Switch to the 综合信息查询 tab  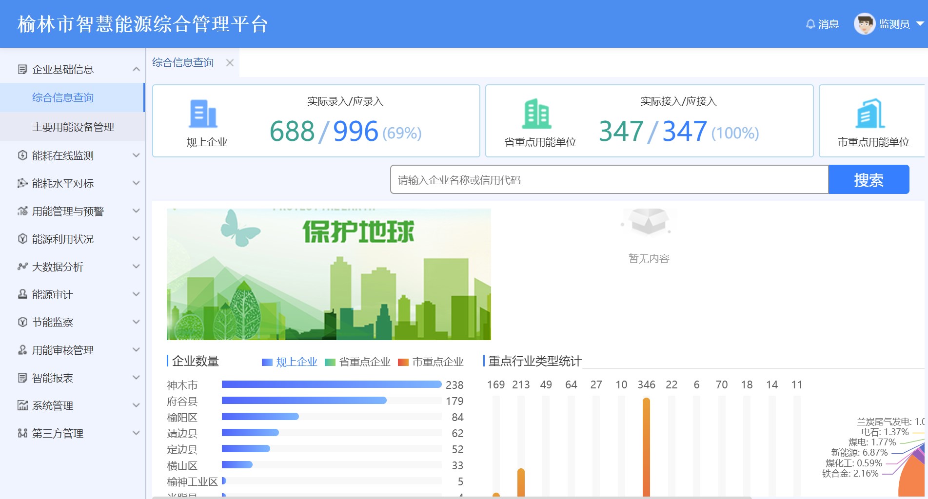click(183, 63)
